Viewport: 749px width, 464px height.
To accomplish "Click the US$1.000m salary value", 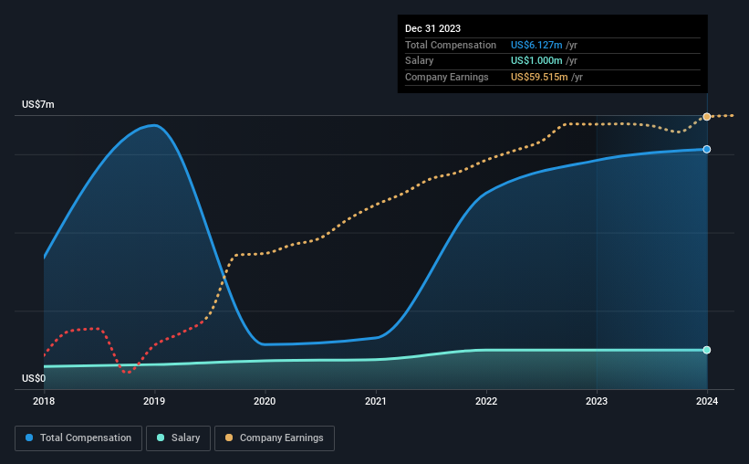I will (536, 61).
